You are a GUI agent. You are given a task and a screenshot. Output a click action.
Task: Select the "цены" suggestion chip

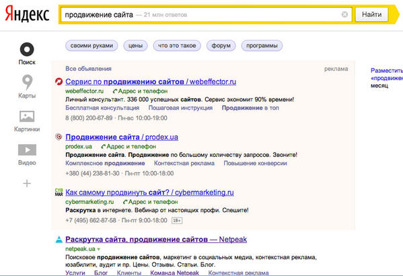(135, 46)
